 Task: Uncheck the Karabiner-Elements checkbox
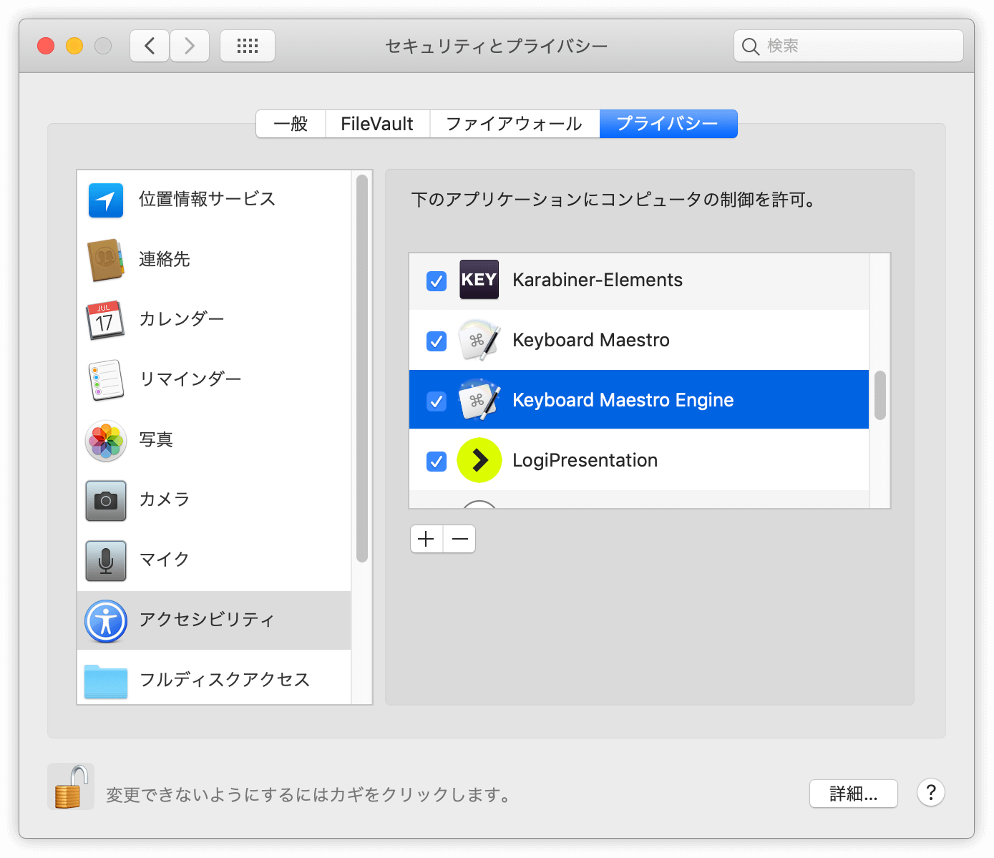click(x=437, y=281)
